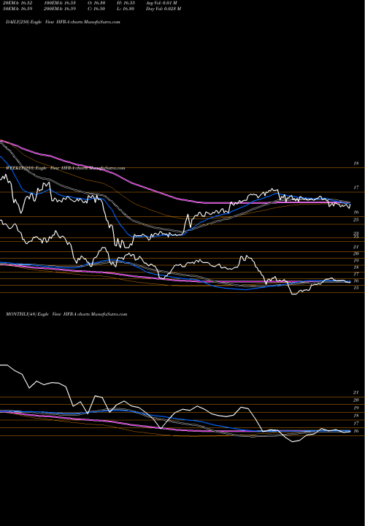
Task: Select the close price C value
Action: pos(96,9)
